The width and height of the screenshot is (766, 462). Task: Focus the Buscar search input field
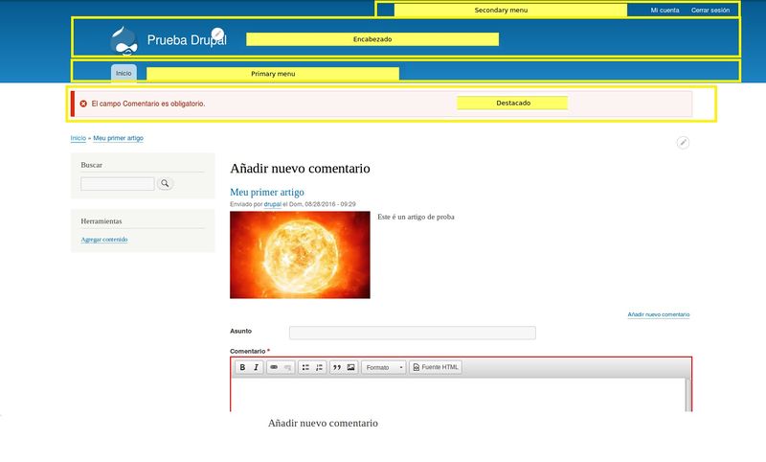118,184
